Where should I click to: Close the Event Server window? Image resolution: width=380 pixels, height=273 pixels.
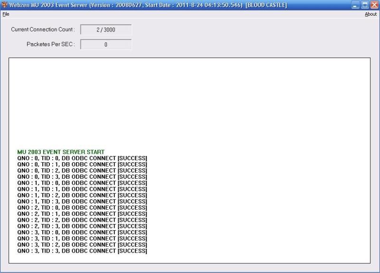point(374,5)
